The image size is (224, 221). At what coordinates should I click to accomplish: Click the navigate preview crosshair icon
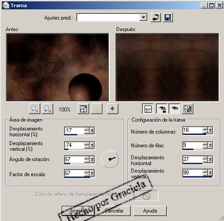tap(113, 109)
